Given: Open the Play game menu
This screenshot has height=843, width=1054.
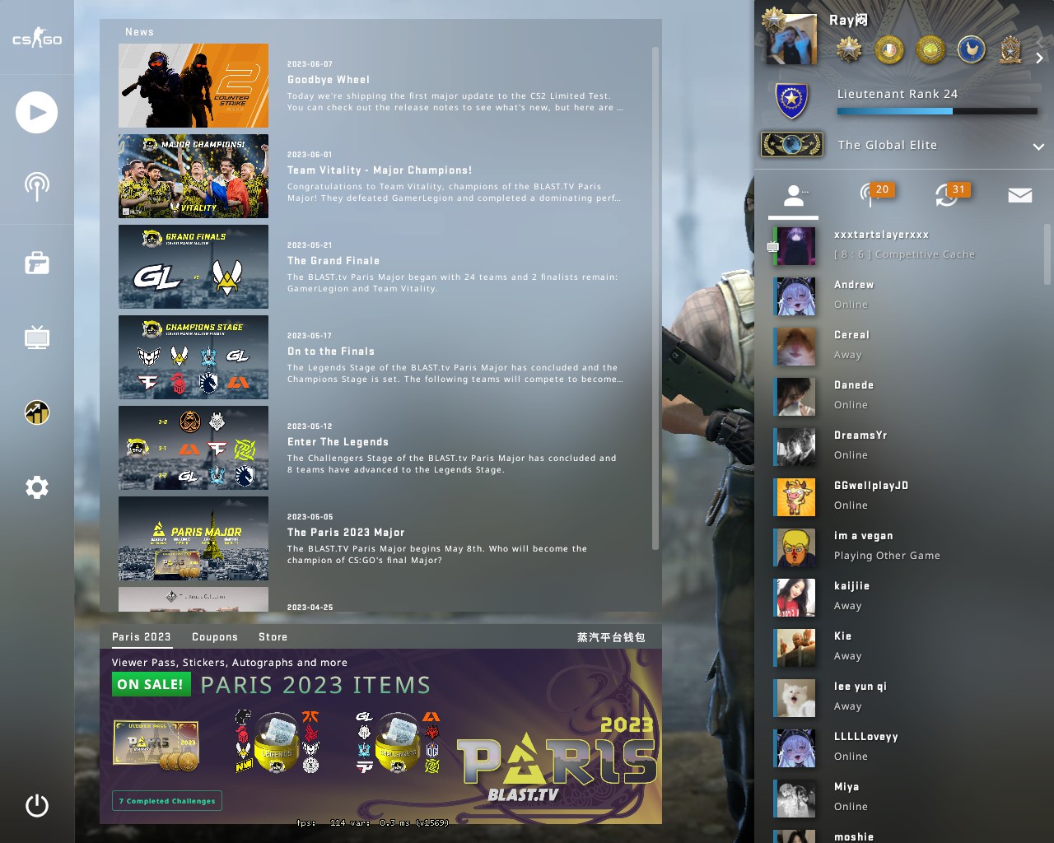Looking at the screenshot, I should pos(36,113).
